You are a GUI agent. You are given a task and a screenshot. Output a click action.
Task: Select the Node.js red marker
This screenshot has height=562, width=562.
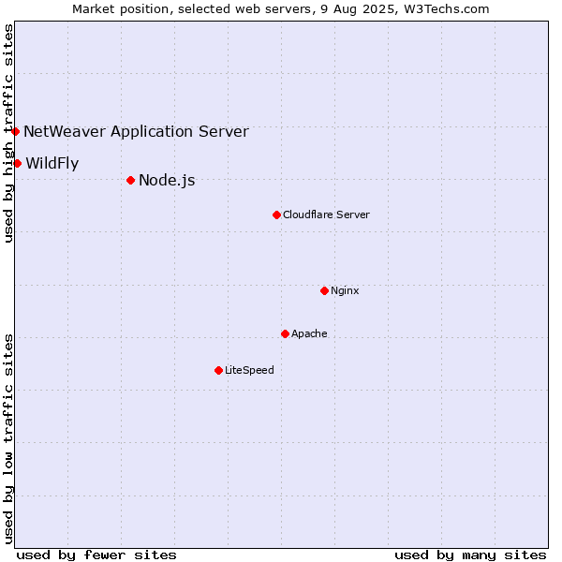(131, 180)
